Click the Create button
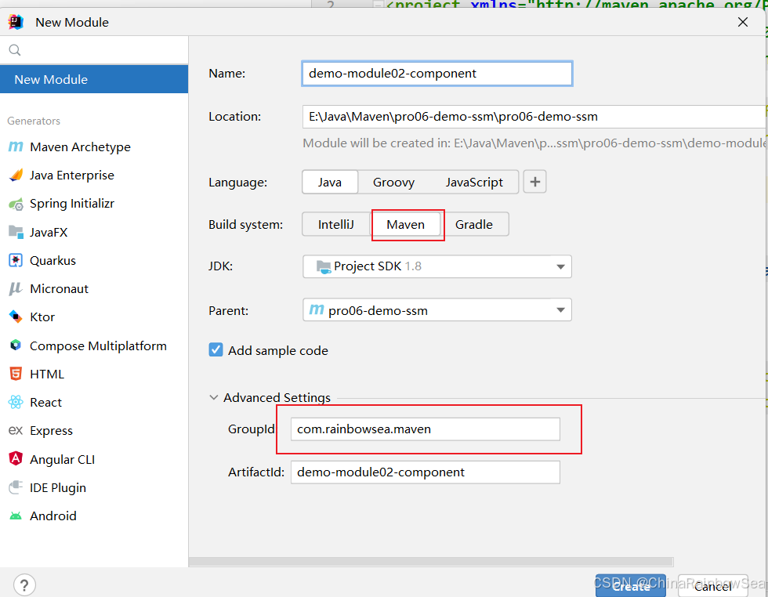Screen dimensions: 768x597 (x=631, y=586)
